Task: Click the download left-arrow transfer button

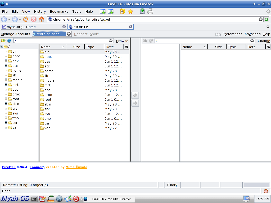Action: [135, 95]
